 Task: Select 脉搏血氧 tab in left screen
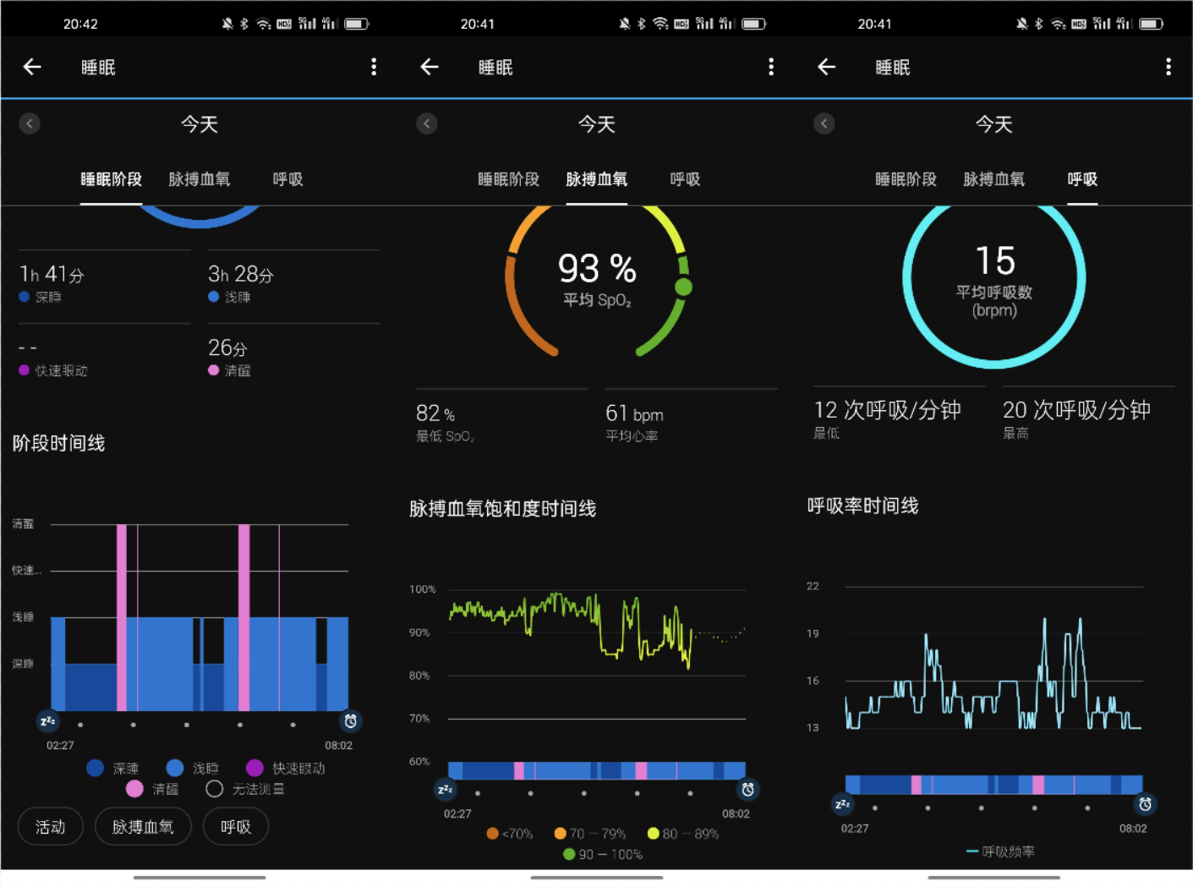pyautogui.click(x=200, y=179)
